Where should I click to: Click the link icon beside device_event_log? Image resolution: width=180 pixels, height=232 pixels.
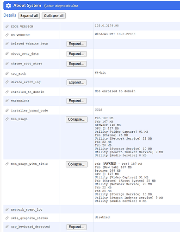[7, 82]
